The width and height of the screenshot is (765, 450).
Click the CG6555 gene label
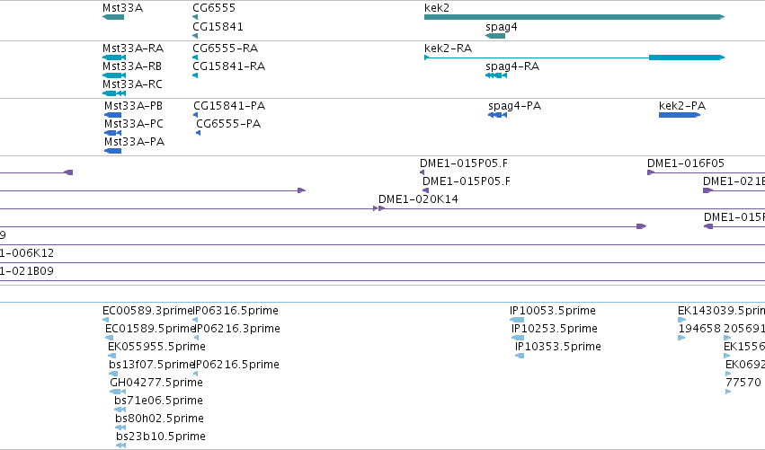pyautogui.click(x=214, y=8)
